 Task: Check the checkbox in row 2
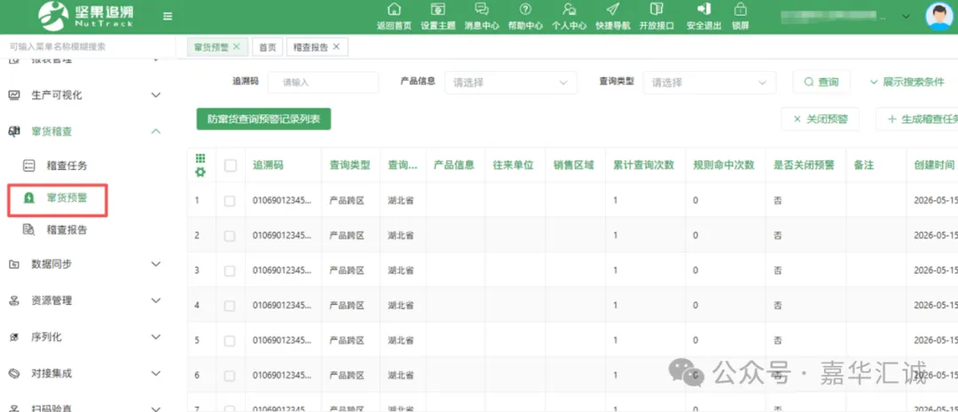point(230,235)
